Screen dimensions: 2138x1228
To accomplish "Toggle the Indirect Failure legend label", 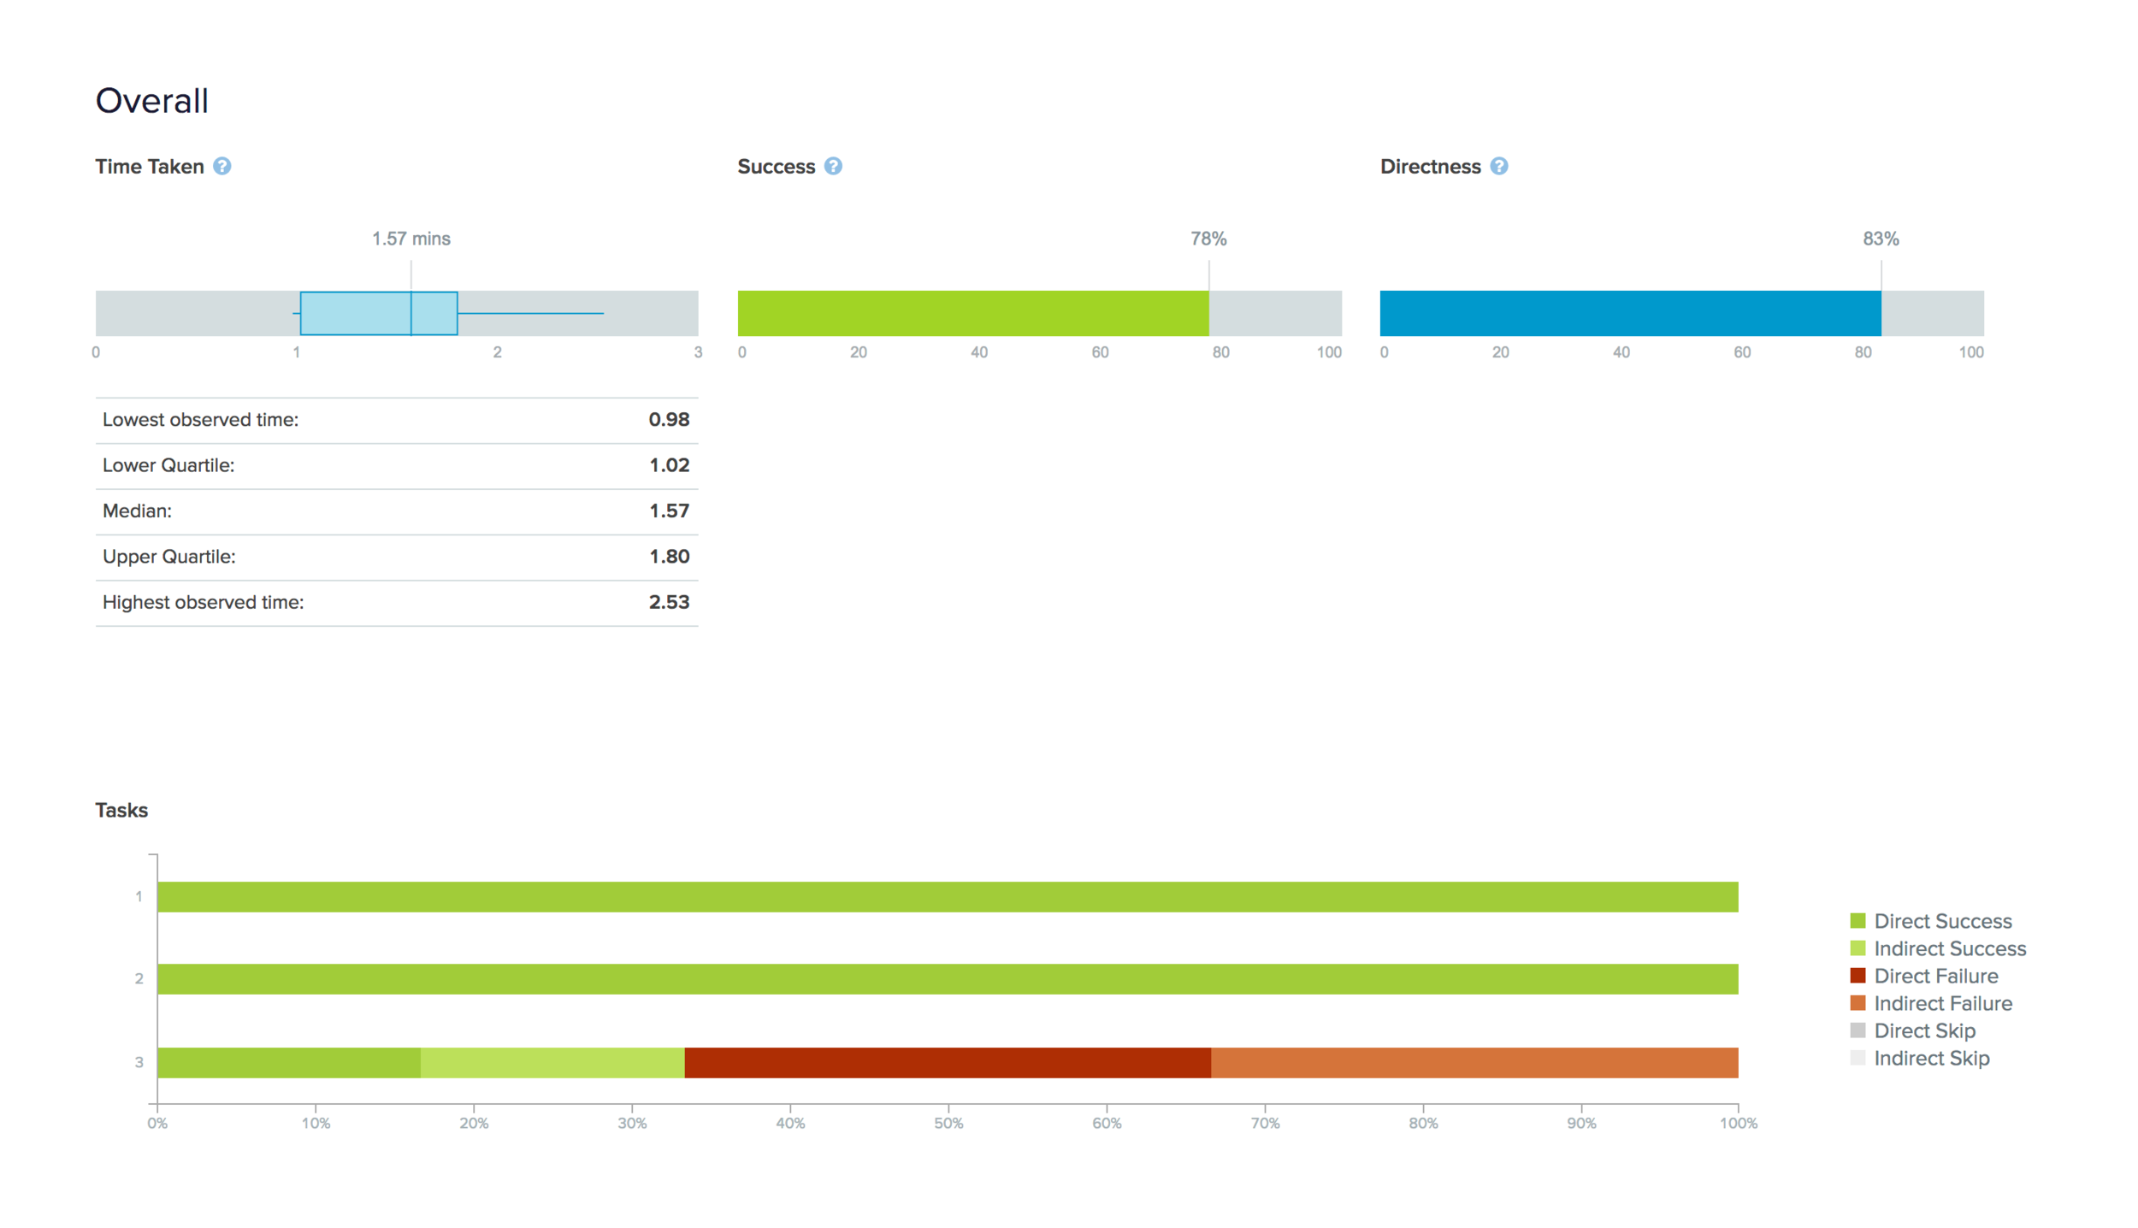I will [1942, 1003].
